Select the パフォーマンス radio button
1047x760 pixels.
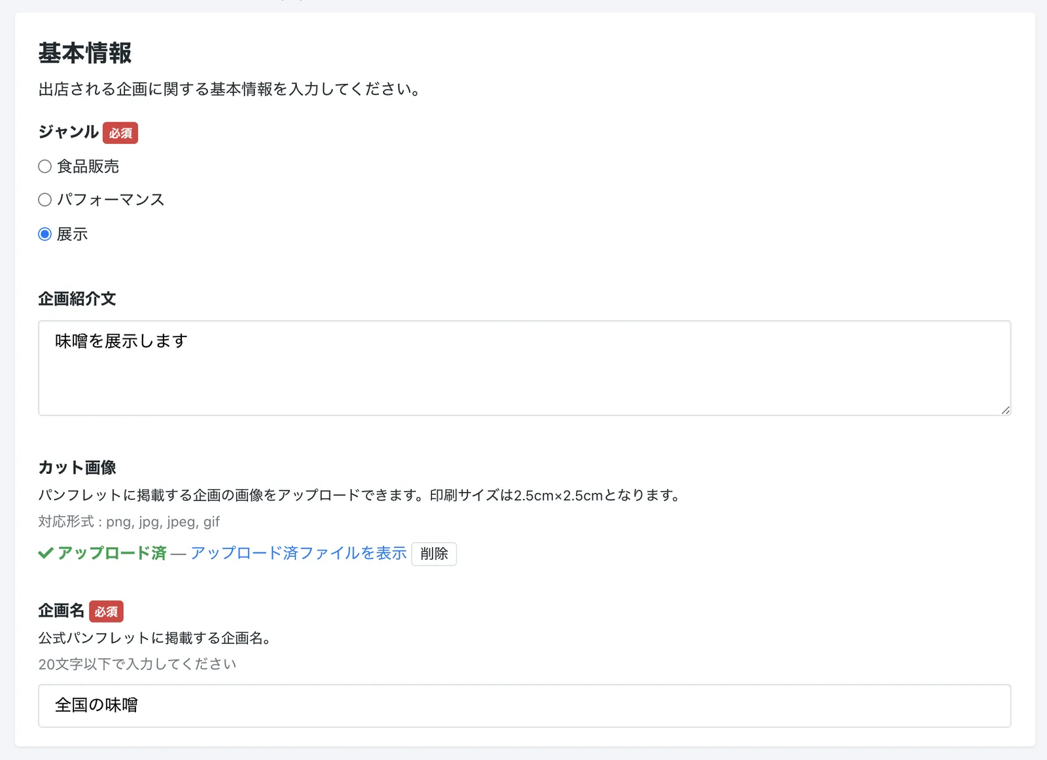coord(44,200)
